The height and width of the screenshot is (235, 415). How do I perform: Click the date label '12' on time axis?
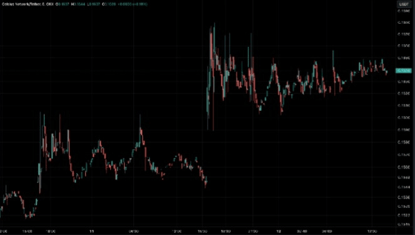coord(279,231)
